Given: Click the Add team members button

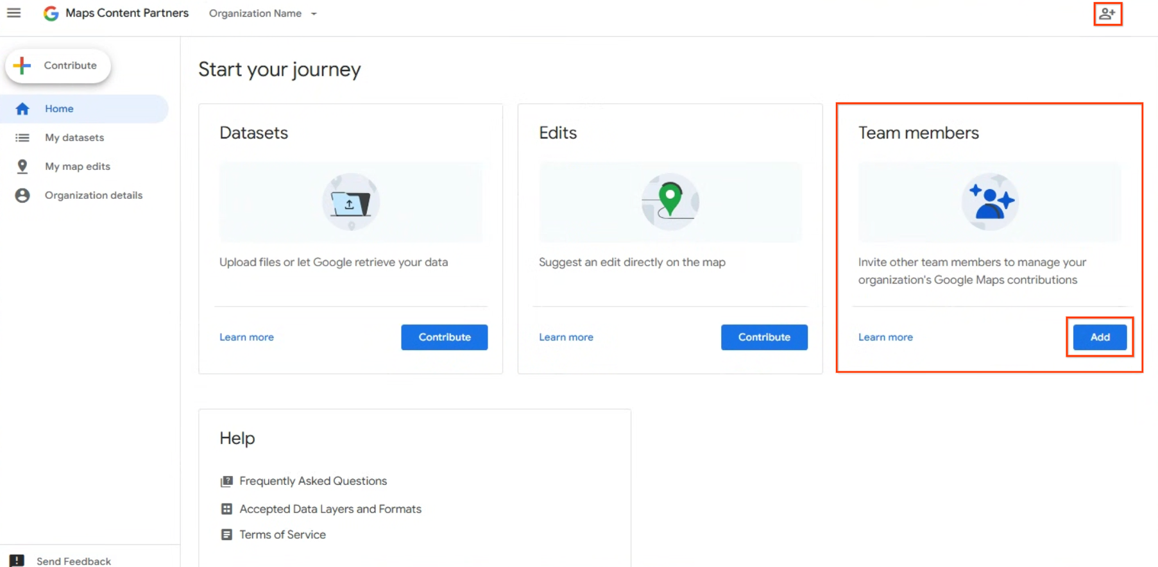Looking at the screenshot, I should (x=1100, y=337).
